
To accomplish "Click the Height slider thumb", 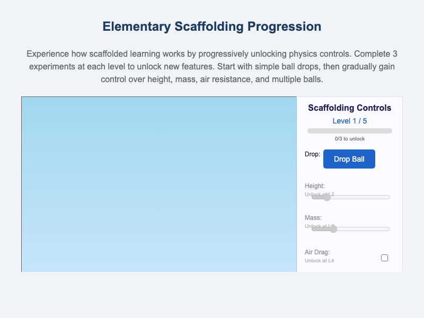I will click(326, 197).
